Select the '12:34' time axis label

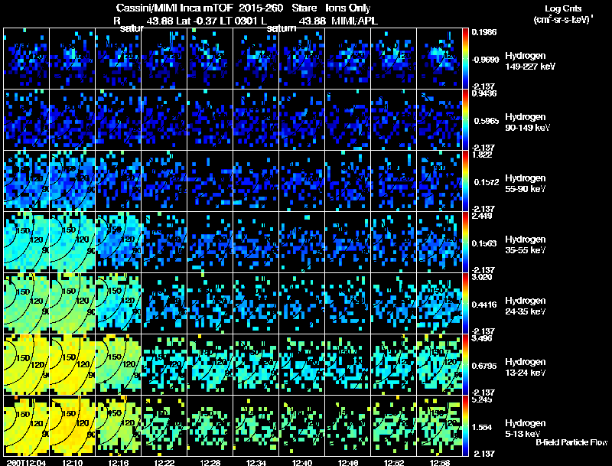point(256,462)
